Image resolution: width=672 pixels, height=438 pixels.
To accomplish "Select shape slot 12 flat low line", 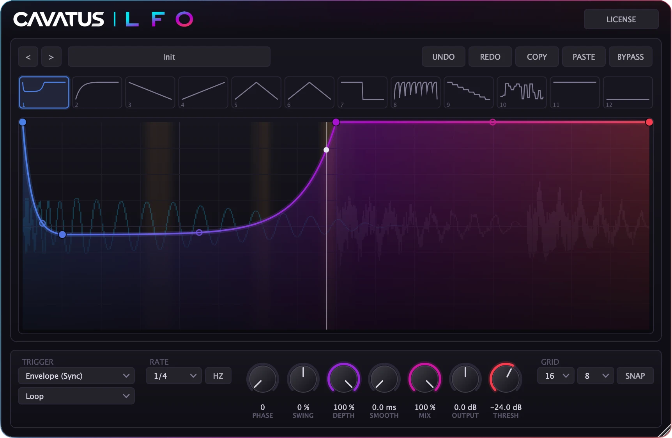I will (628, 92).
